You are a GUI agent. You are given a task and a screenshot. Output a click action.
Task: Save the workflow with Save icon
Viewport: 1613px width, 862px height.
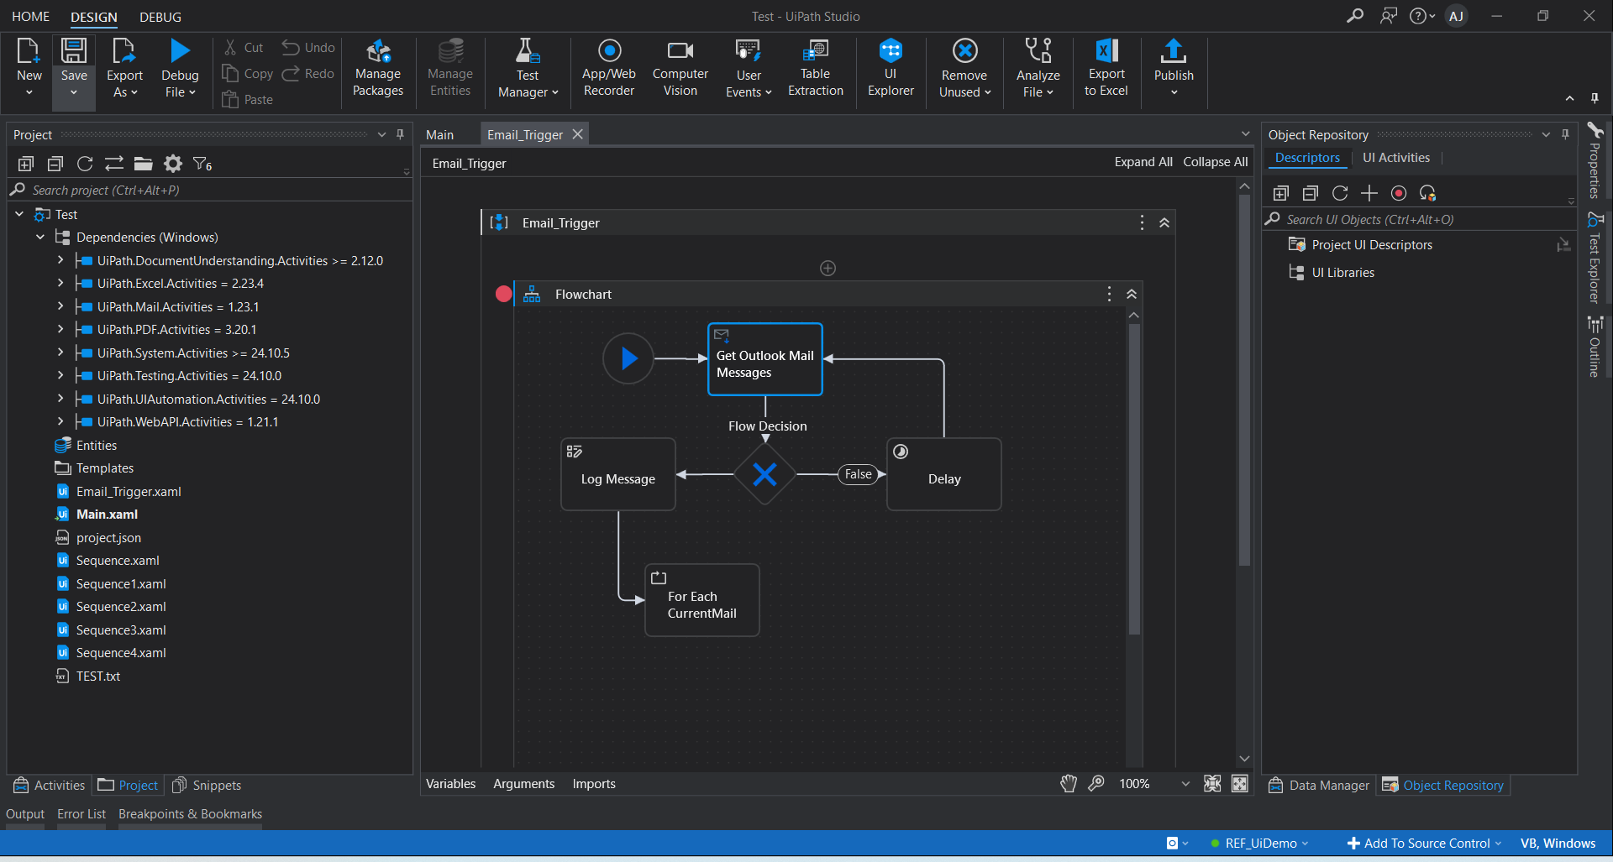pyautogui.click(x=74, y=51)
